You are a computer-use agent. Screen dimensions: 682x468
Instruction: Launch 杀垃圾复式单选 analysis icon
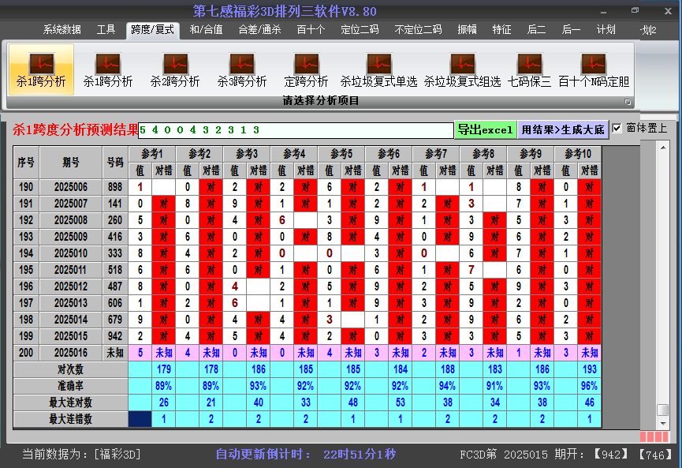pos(378,69)
